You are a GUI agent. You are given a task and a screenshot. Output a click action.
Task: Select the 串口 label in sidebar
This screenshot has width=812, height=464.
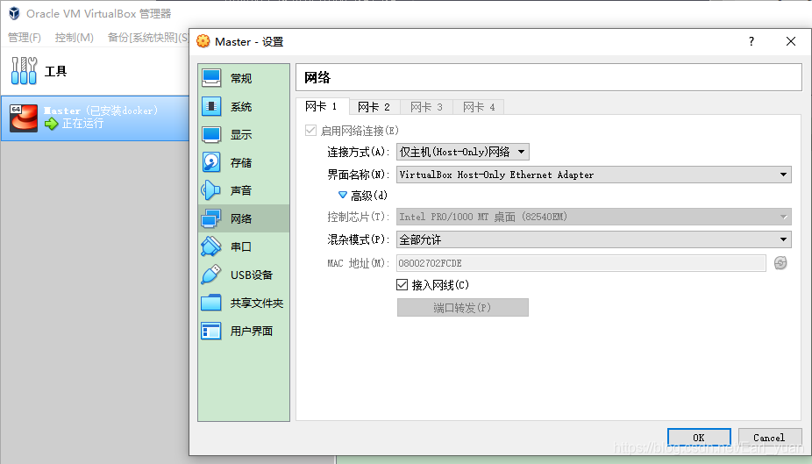pos(241,246)
